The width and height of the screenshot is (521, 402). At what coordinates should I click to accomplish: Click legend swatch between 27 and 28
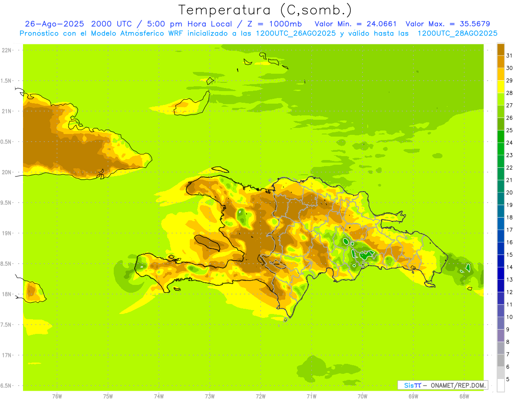[501, 99]
